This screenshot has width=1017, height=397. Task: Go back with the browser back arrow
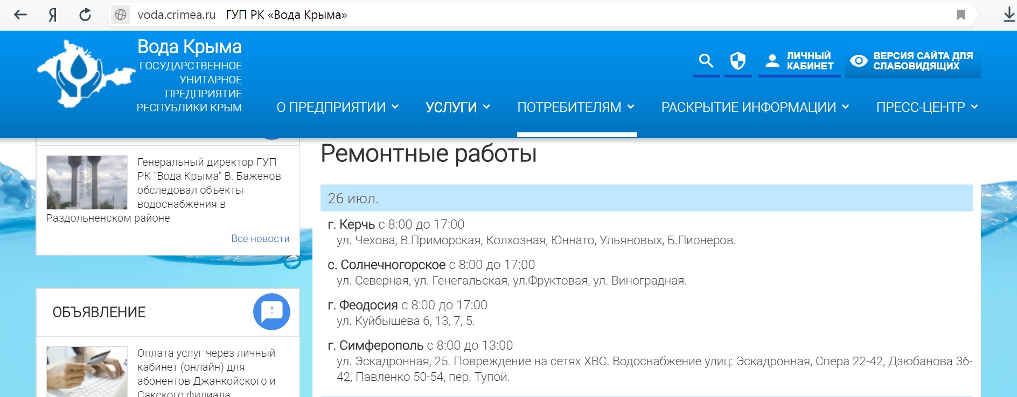[20, 15]
